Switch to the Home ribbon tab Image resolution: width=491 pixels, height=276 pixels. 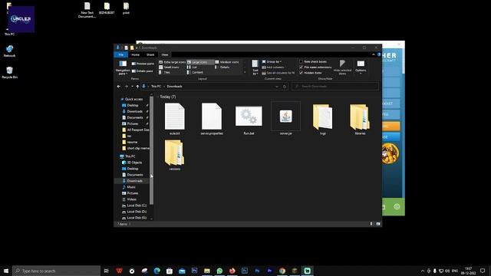135,54
